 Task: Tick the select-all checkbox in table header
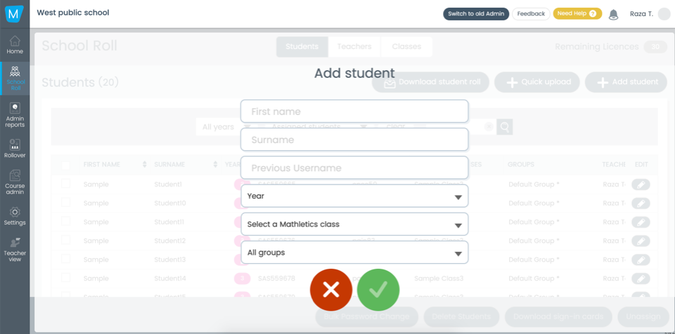(65, 165)
